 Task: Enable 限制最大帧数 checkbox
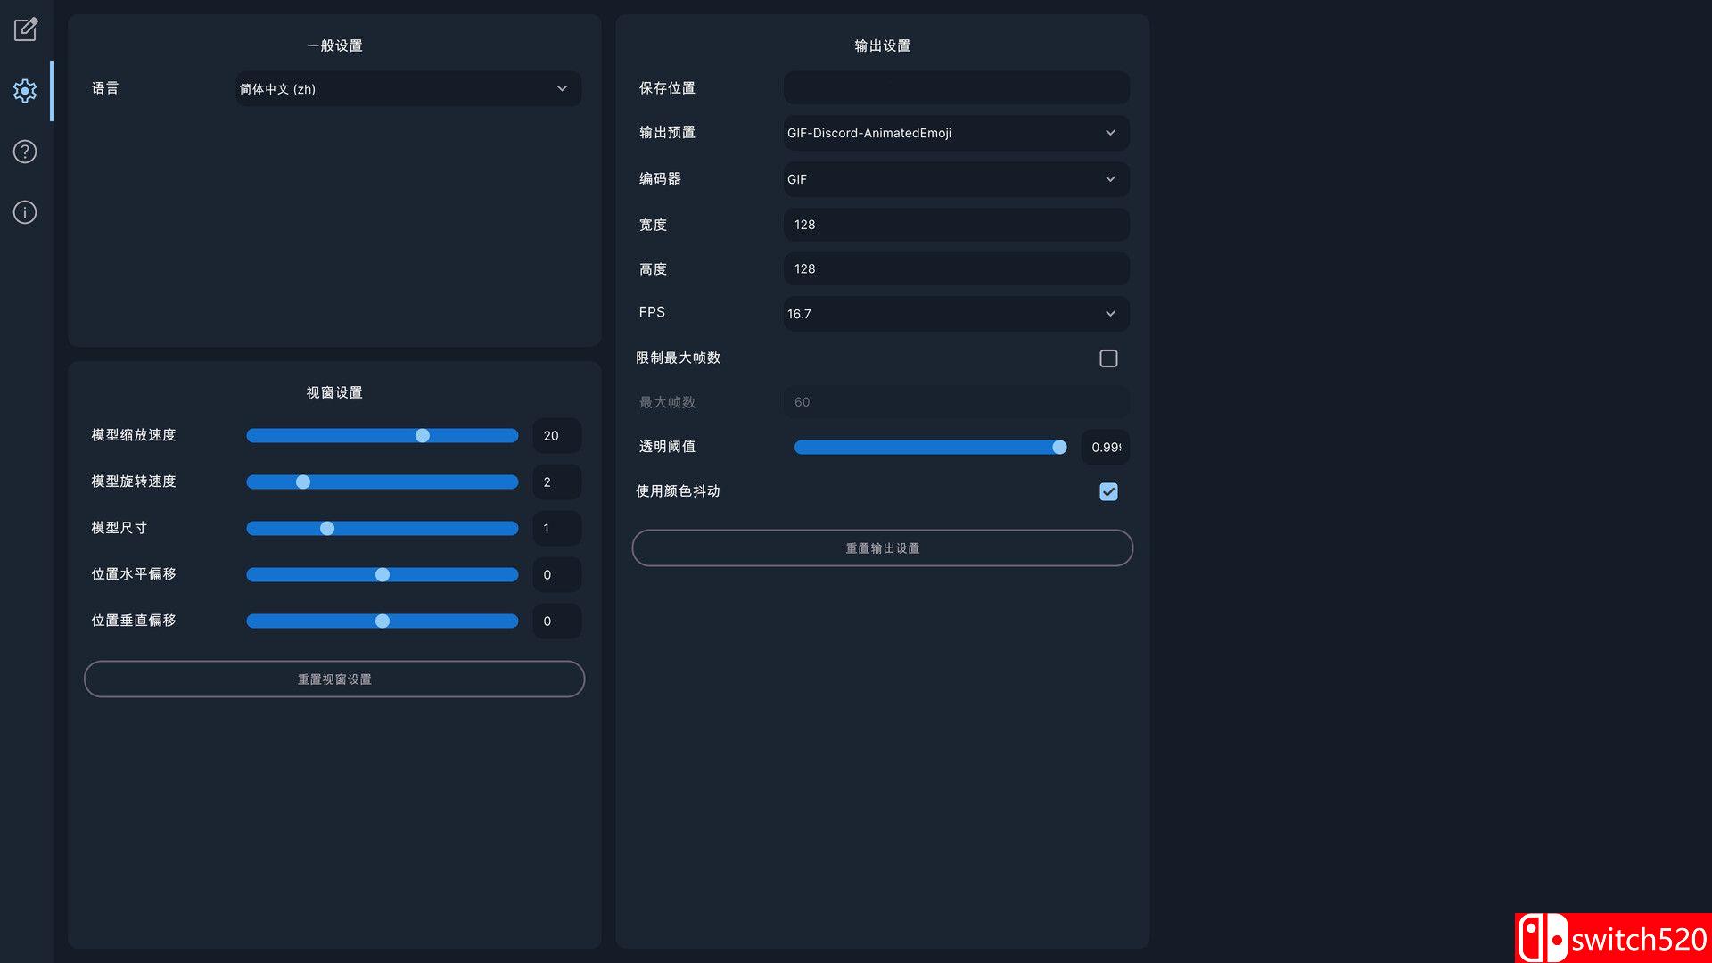1108,358
